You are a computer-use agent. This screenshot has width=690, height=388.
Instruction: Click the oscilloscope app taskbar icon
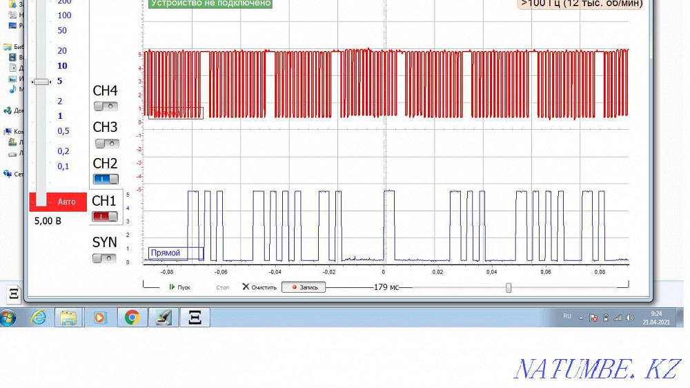point(195,317)
